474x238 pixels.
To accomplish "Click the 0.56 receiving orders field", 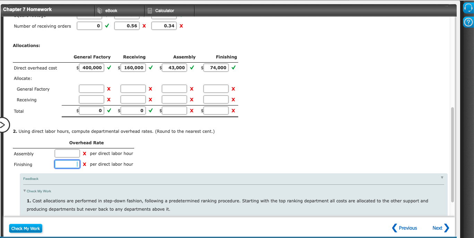I will click(127, 26).
